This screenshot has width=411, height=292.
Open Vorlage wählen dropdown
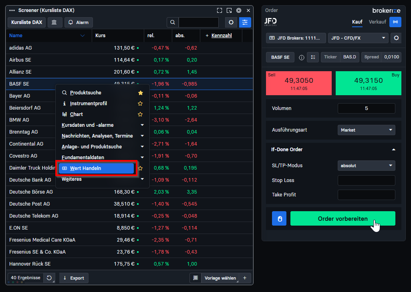click(220, 278)
